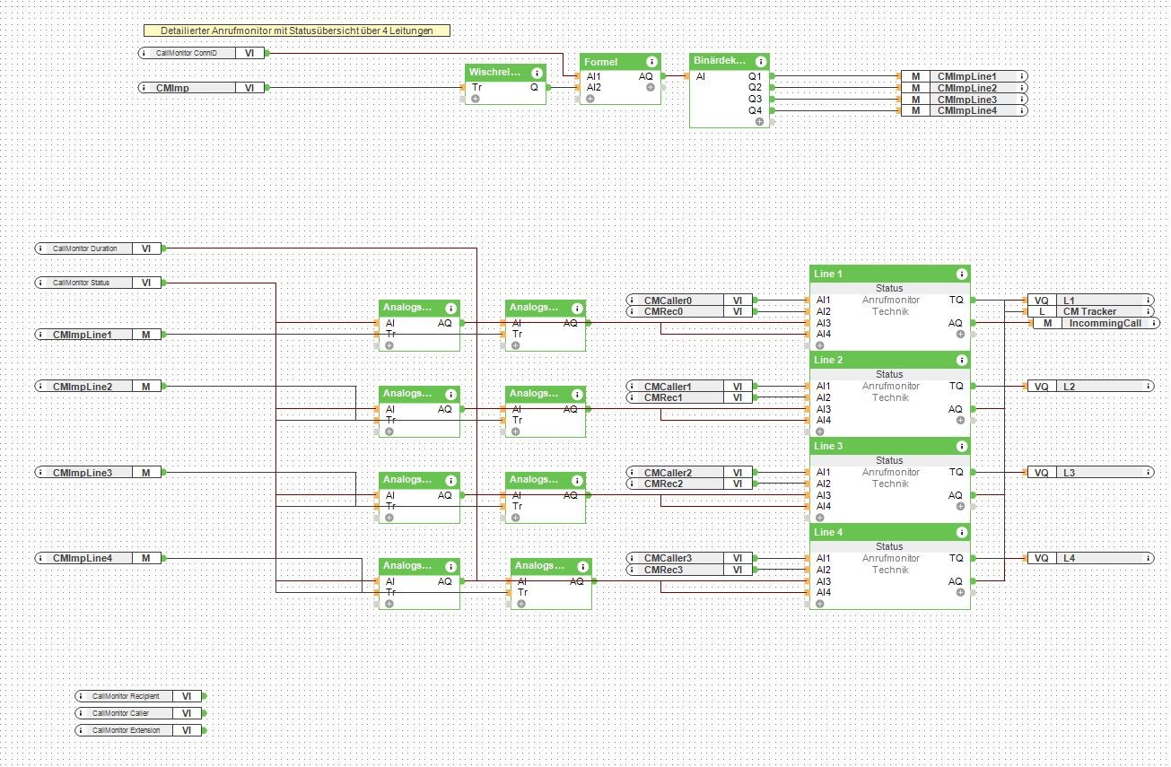
Task: Open info icon next to CallMonitor ConnID
Action: [x=145, y=53]
